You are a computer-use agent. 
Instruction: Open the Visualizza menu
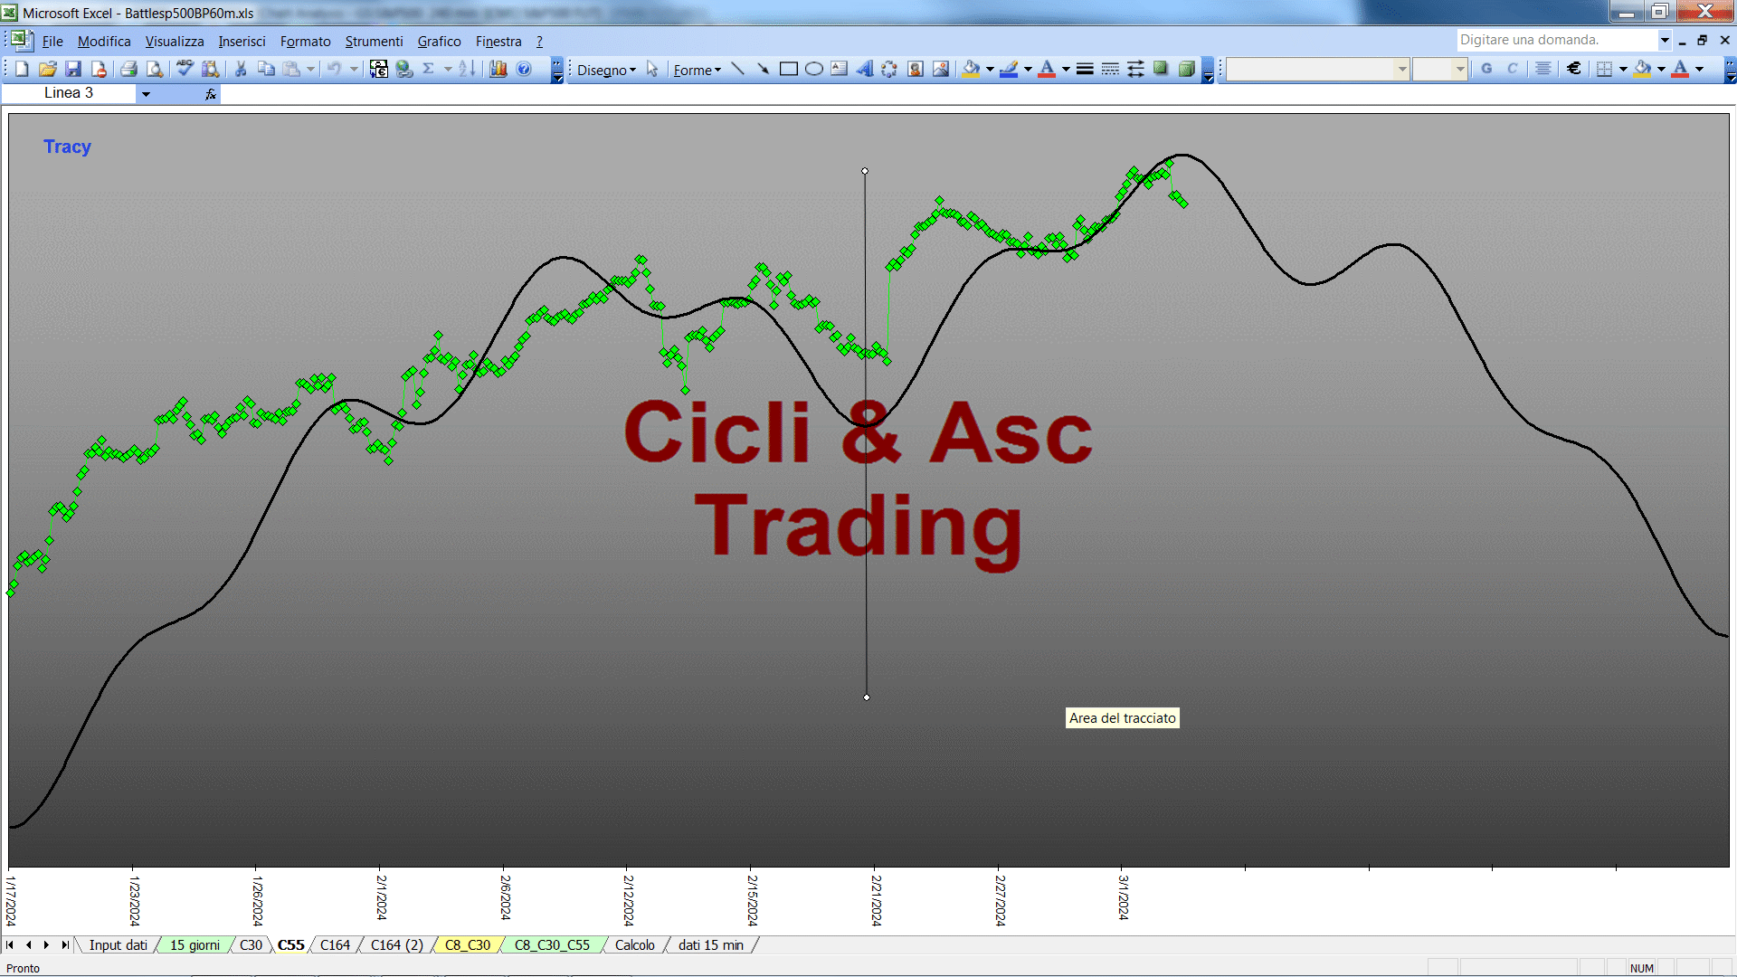175,42
